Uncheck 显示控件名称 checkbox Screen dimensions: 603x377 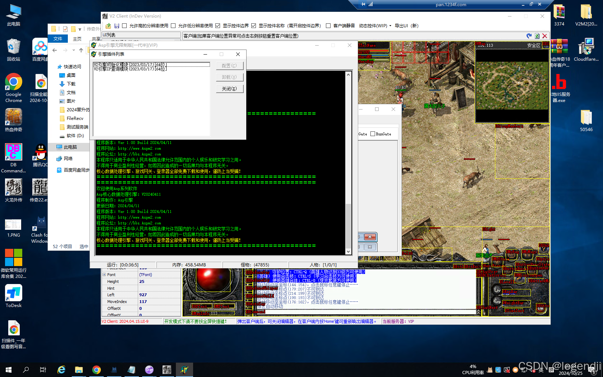tap(254, 26)
